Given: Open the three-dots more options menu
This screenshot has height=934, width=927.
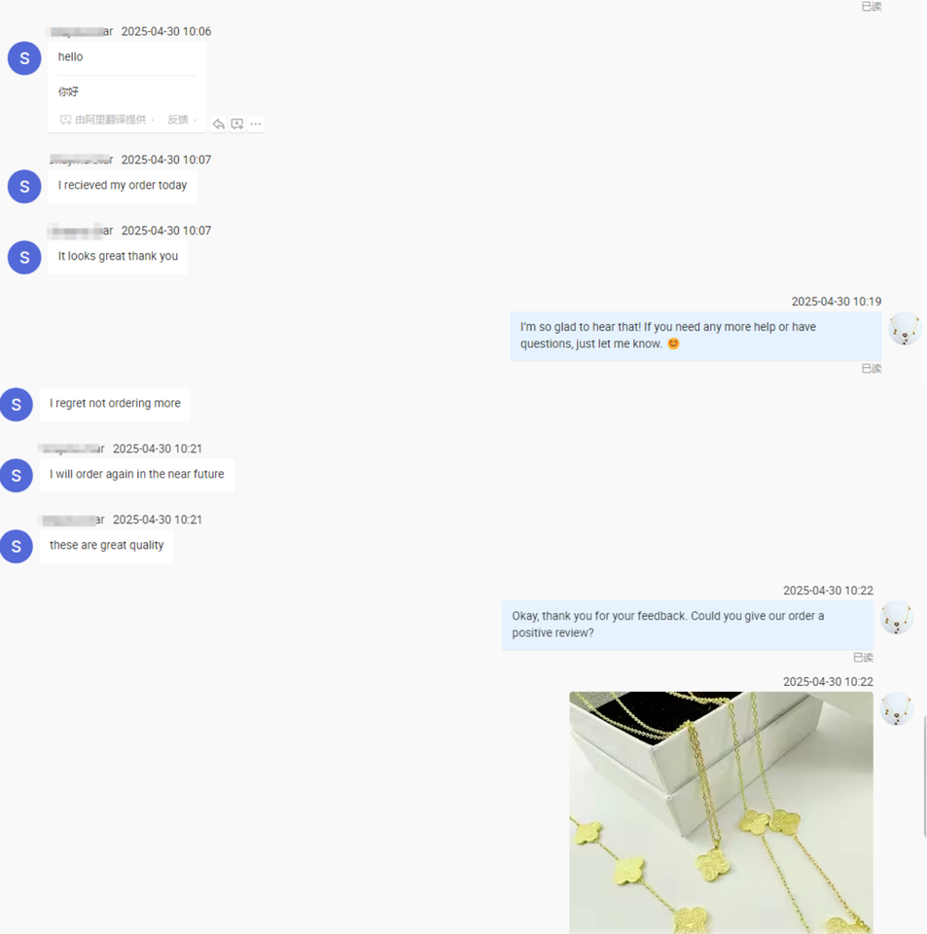Looking at the screenshot, I should [256, 124].
